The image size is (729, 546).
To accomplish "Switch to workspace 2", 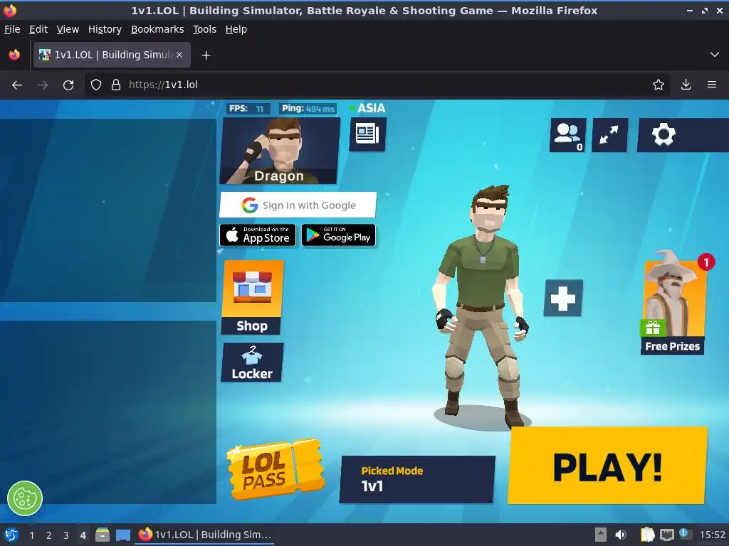I will (49, 535).
